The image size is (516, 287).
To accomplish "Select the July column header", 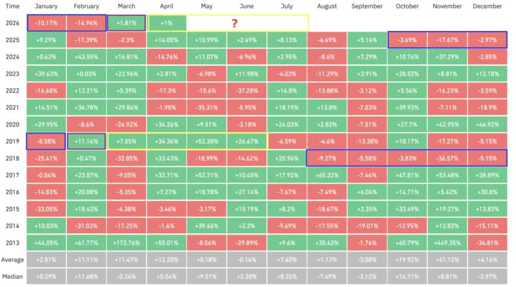I will pos(287,6).
